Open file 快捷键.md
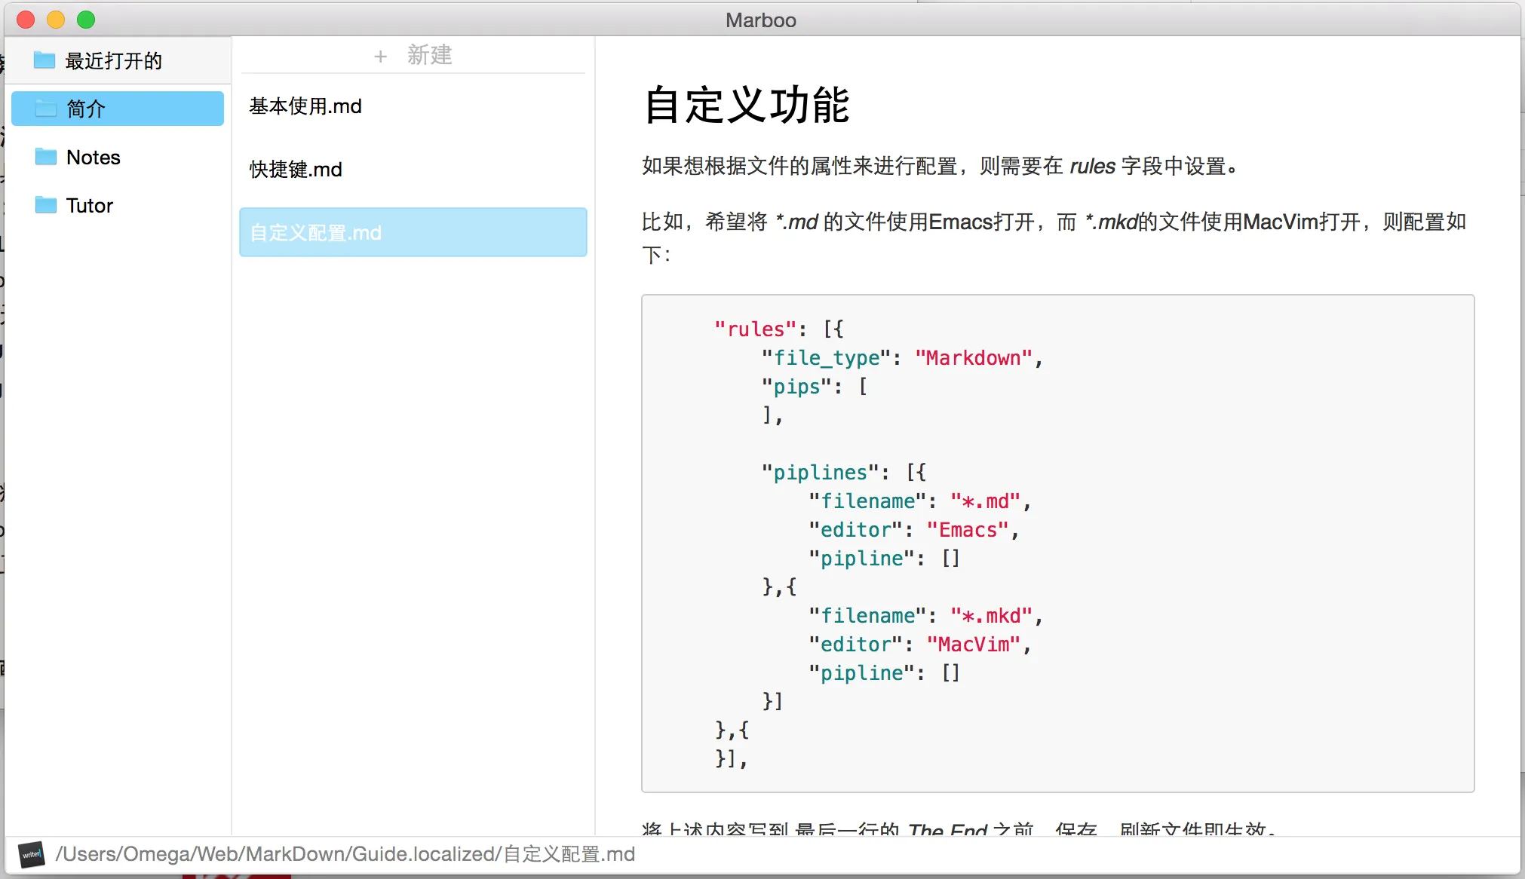Viewport: 1525px width, 879px height. [296, 170]
